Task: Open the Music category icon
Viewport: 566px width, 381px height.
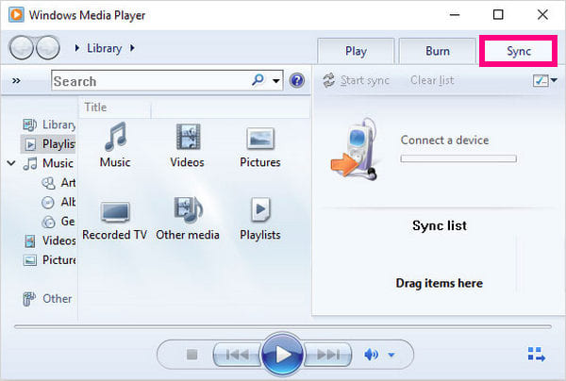Action: [115, 137]
